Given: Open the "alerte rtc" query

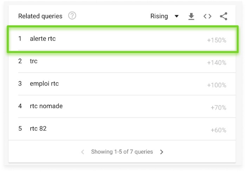Looking at the screenshot, I should (43, 39).
